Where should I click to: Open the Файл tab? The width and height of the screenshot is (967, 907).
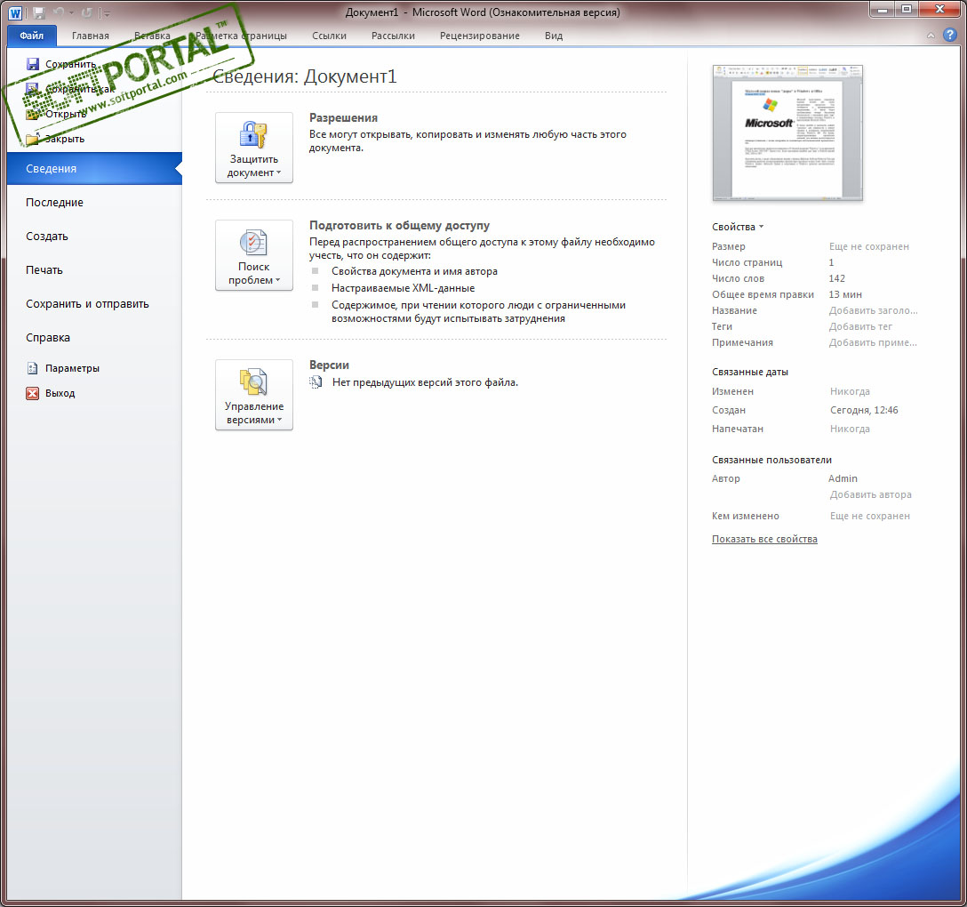click(x=31, y=36)
